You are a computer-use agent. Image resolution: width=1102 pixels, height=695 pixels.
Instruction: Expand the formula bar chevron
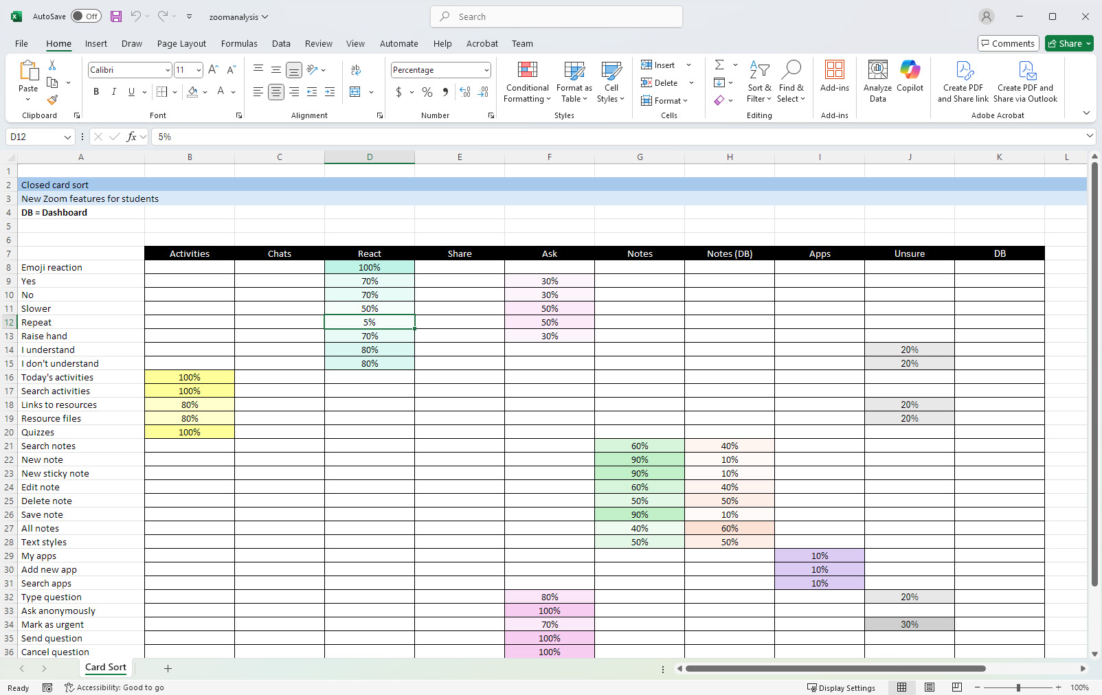tap(1090, 136)
